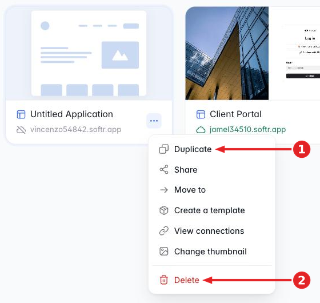
Task: Choose Duplicate from the context menu
Action: pyautogui.click(x=212, y=149)
